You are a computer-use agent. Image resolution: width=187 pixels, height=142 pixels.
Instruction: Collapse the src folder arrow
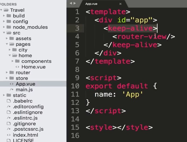(4, 32)
